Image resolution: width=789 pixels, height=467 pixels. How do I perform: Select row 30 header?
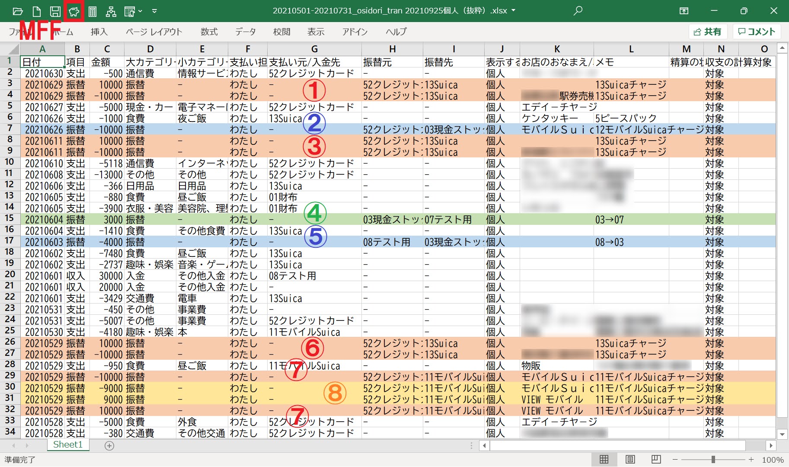(10, 387)
